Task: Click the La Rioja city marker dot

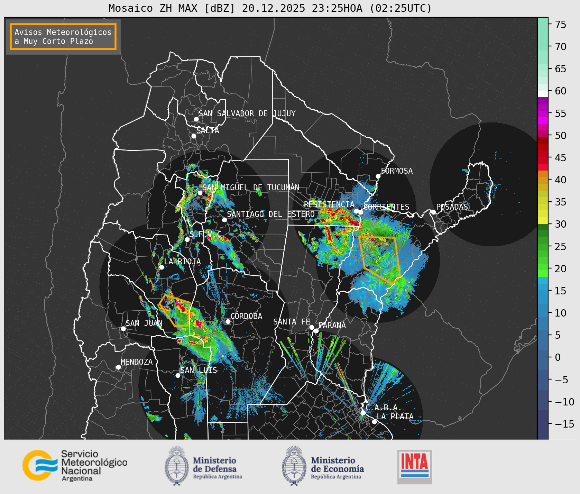Action: click(162, 267)
